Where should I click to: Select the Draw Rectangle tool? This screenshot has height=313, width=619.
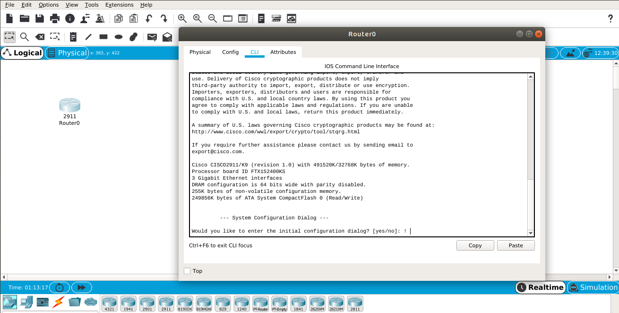click(103, 36)
